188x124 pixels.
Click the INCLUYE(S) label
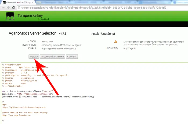[x=112, y=48]
